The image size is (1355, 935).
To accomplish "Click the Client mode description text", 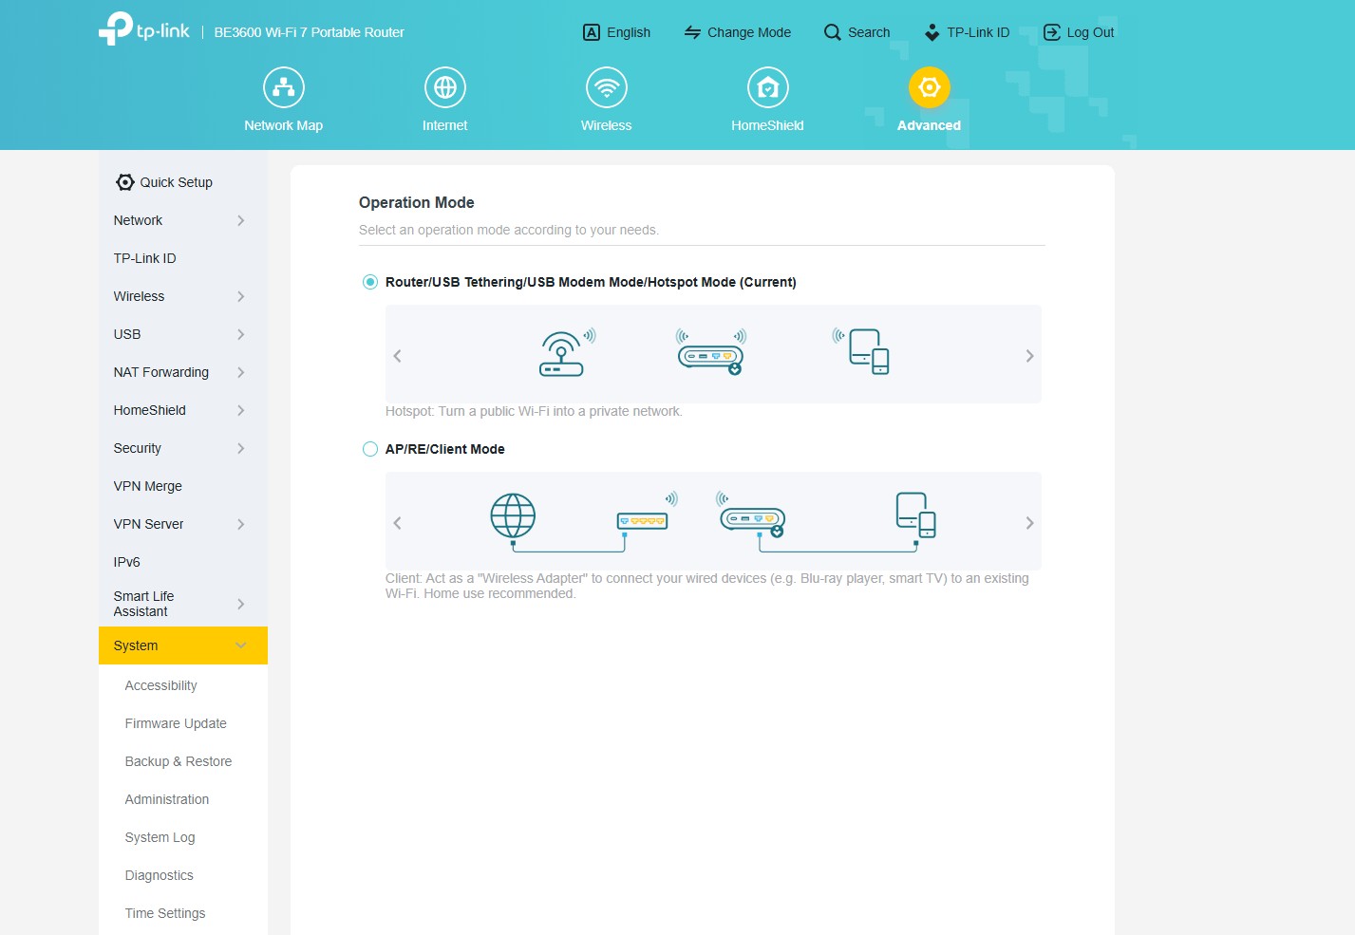I will 707,586.
